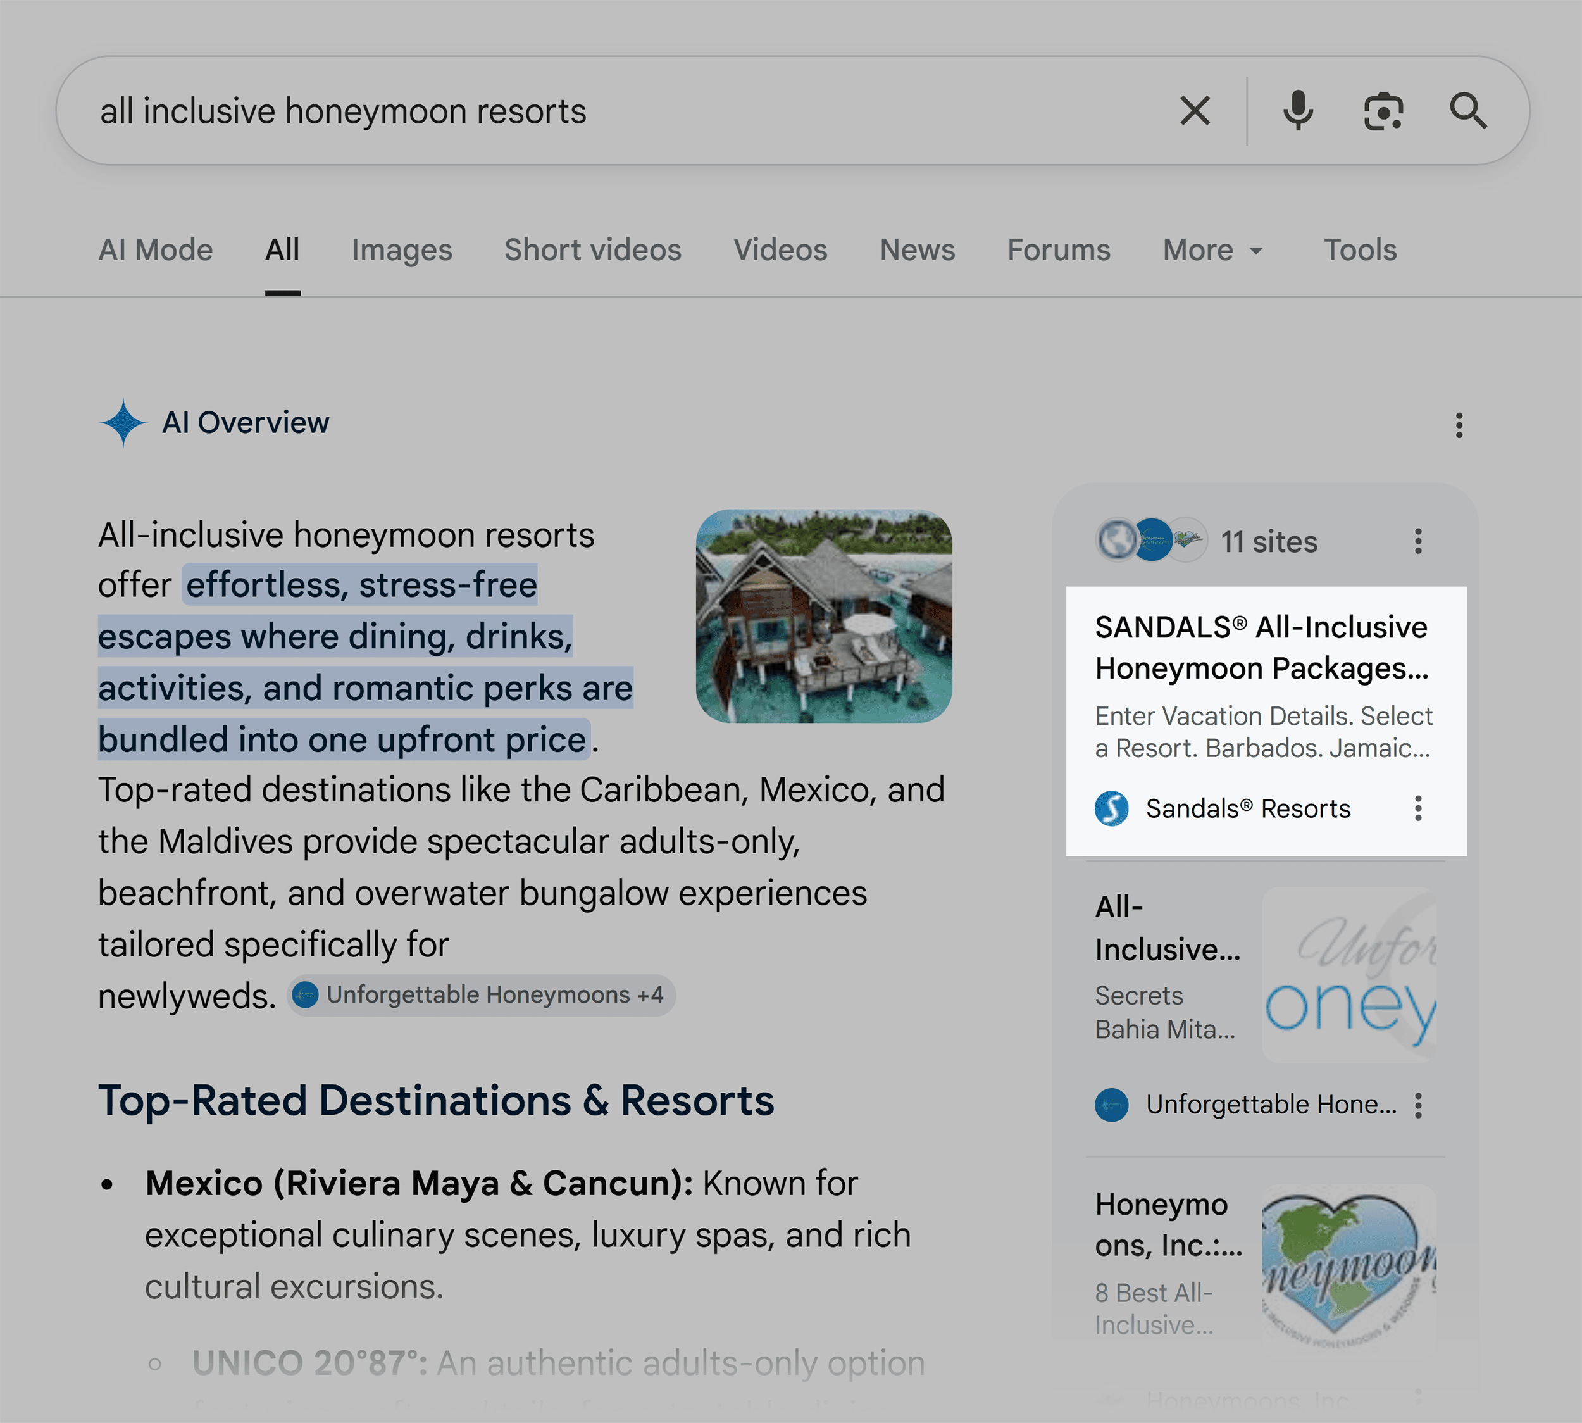View the Unforgettable Honeymoons logo thumbnail
This screenshot has height=1423, width=1582.
(x=1349, y=974)
